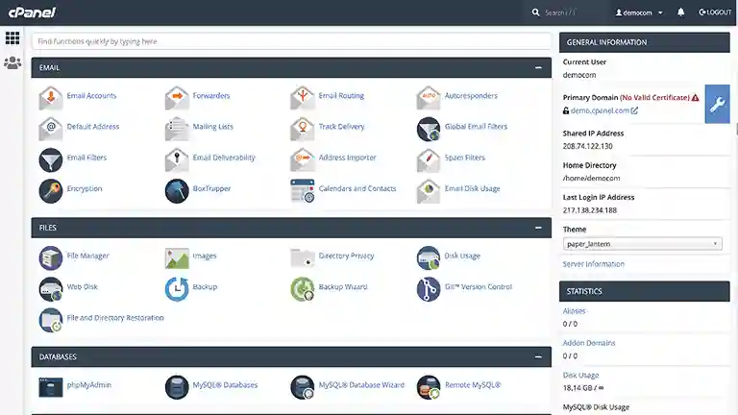Open the Server Information link
The height and width of the screenshot is (415, 738).
tap(594, 264)
